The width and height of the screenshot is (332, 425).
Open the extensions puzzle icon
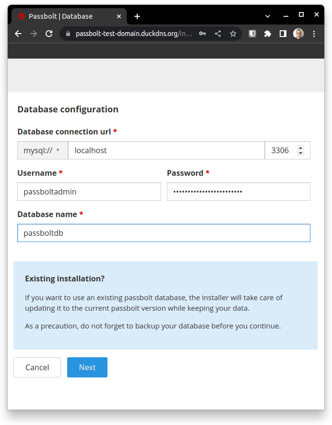tap(268, 34)
